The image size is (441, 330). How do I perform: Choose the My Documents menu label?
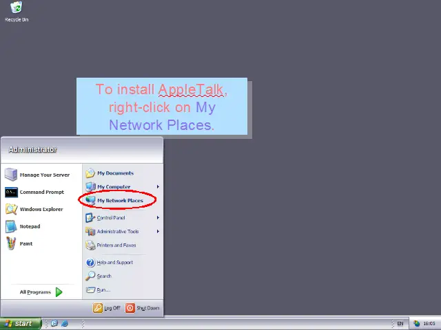(115, 173)
